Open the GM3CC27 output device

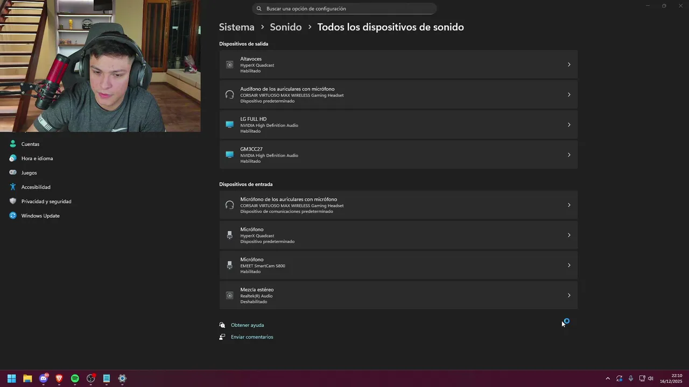tap(398, 155)
